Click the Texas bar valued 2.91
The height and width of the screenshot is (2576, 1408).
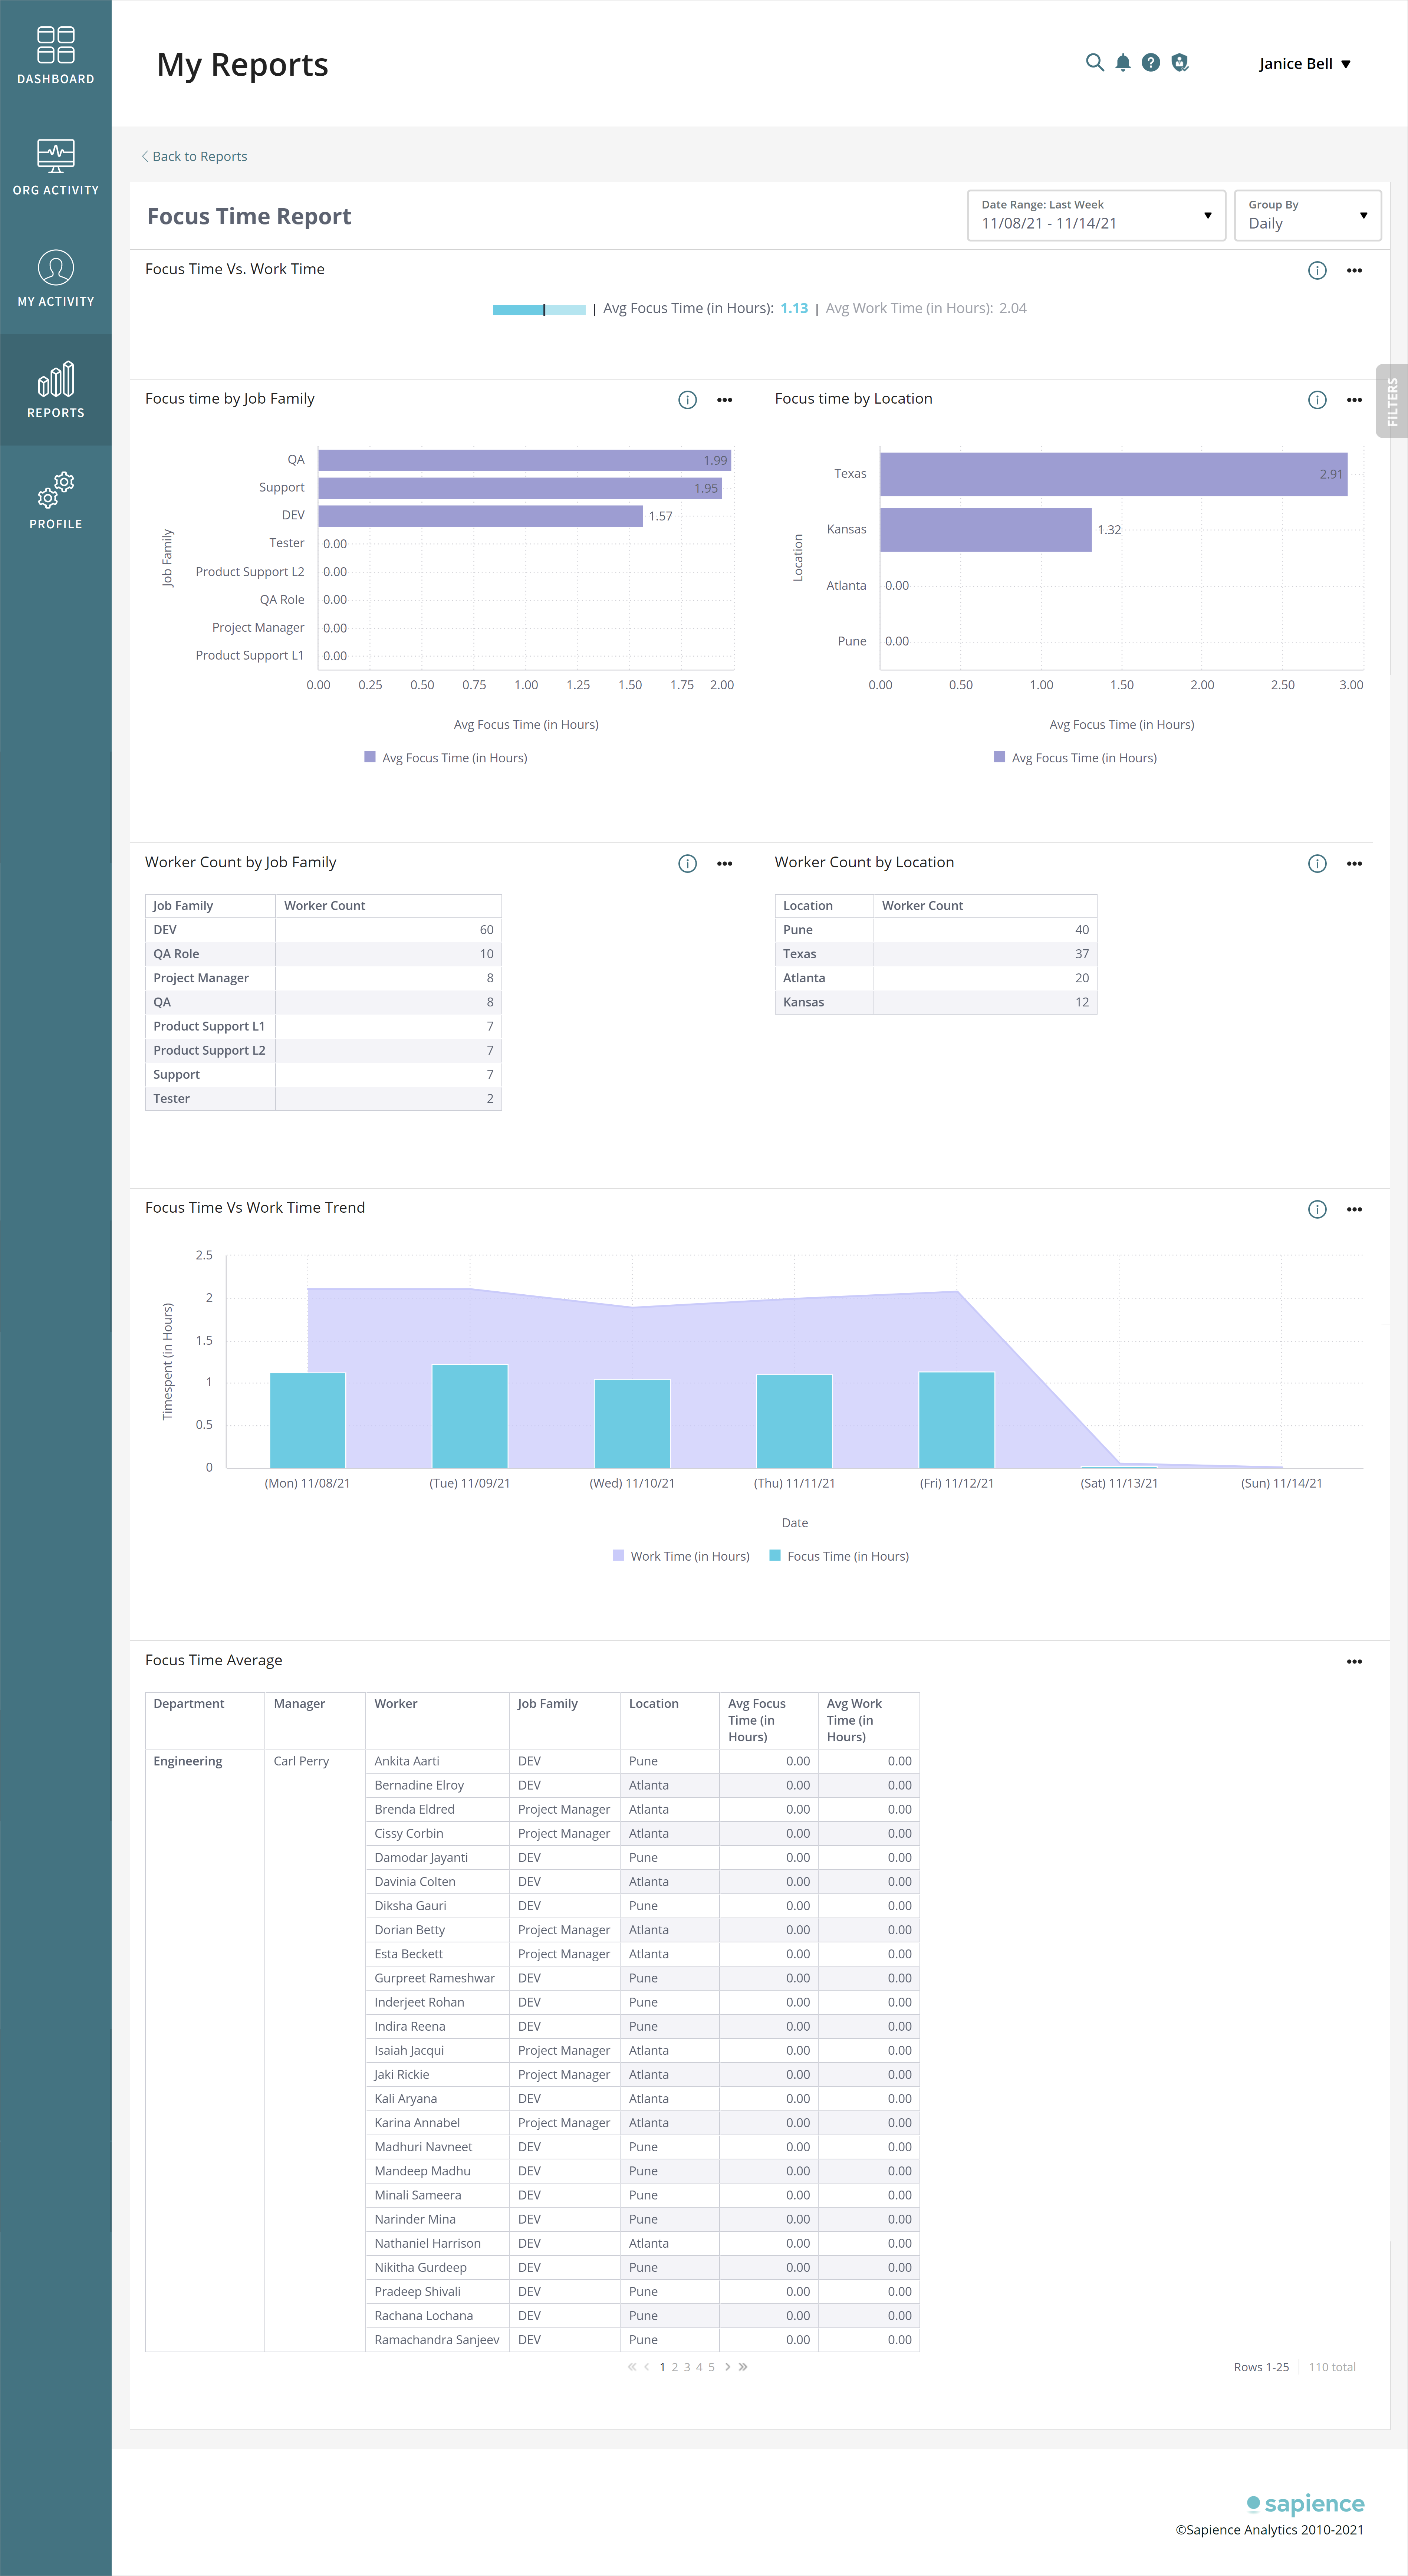pyautogui.click(x=1114, y=474)
